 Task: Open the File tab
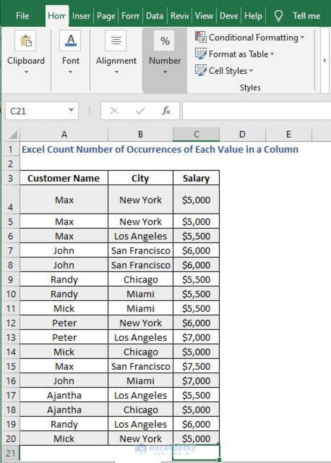click(22, 16)
